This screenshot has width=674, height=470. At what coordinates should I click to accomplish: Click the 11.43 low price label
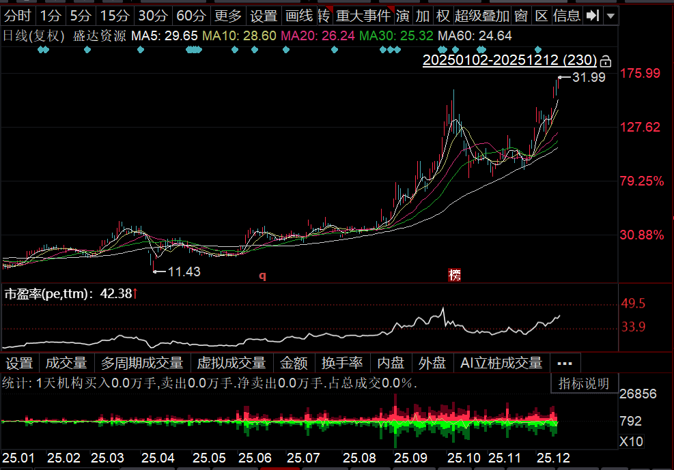point(184,271)
